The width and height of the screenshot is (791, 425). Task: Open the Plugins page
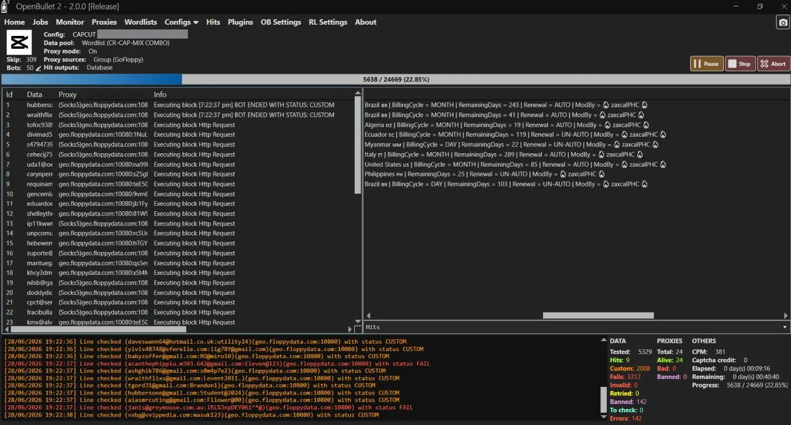(240, 22)
